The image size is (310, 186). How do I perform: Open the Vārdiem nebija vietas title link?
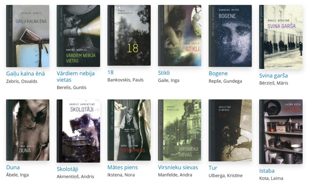(x=75, y=76)
